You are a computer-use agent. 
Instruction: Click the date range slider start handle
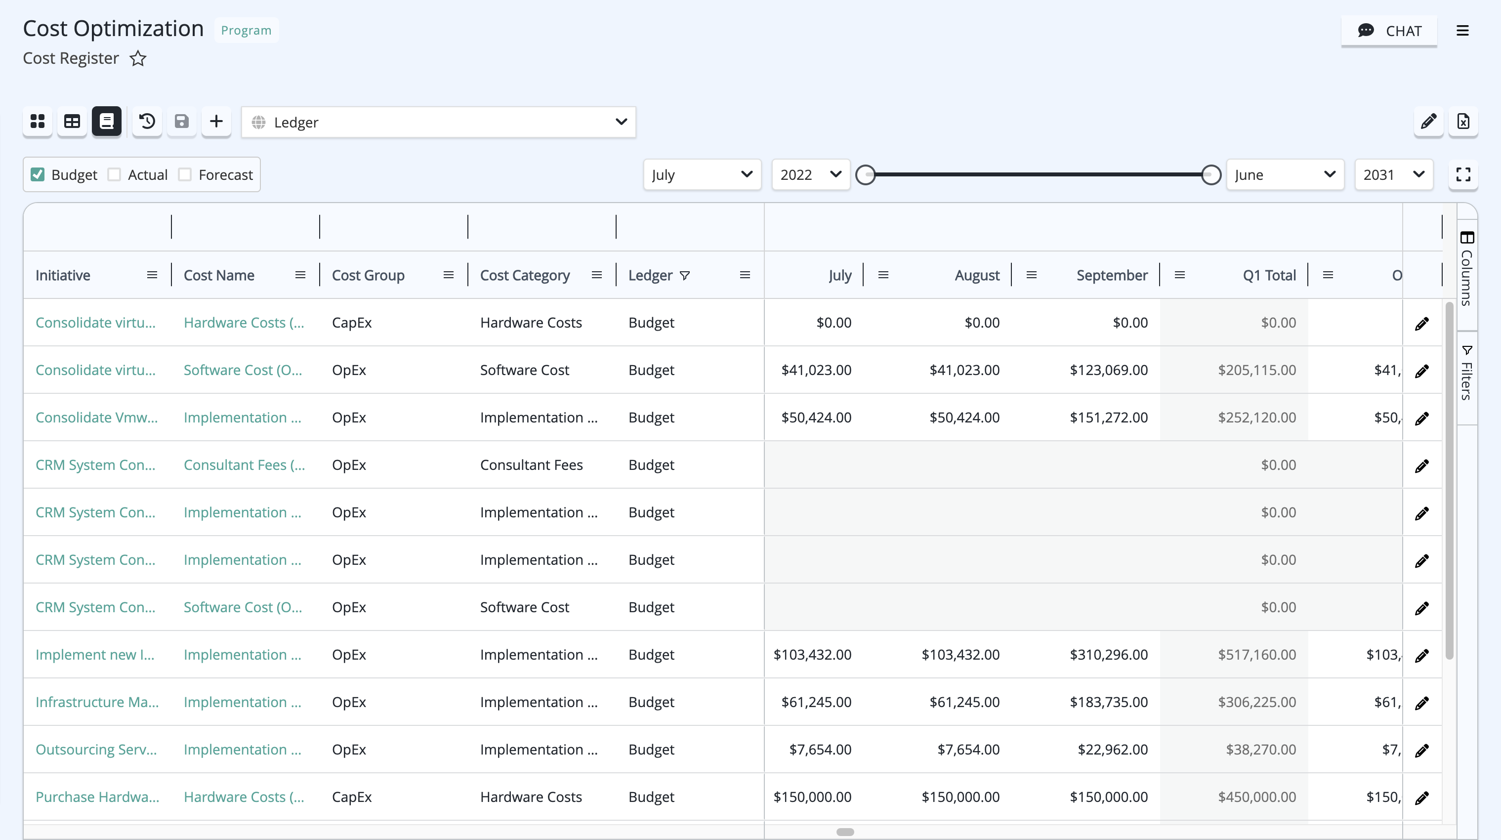[866, 174]
